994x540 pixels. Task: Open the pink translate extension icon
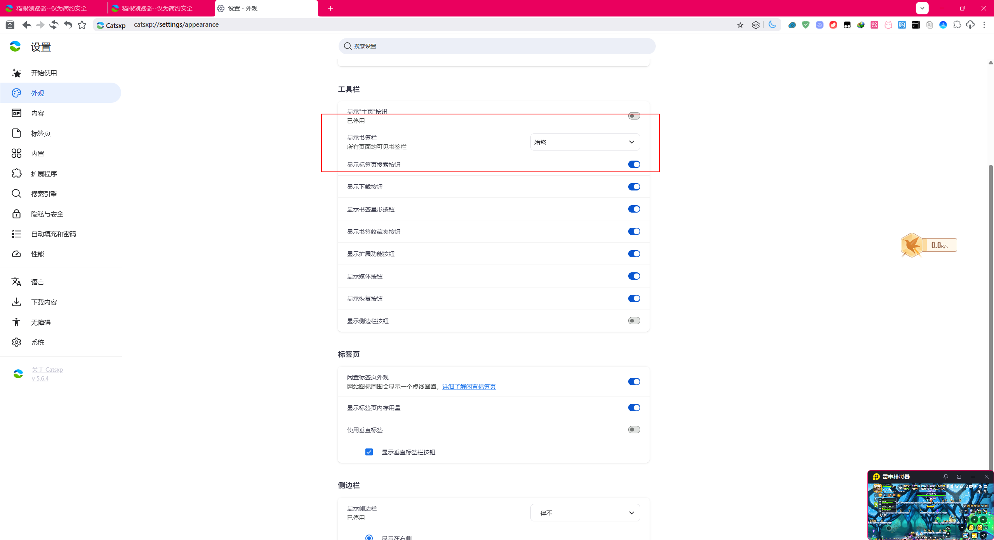(874, 25)
